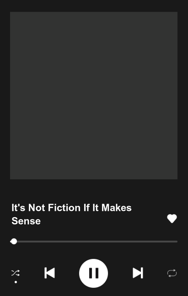Skip to the next track

[138, 273]
